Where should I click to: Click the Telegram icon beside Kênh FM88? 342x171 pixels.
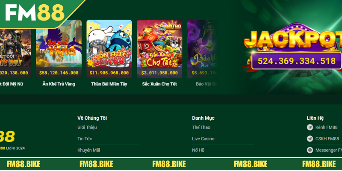[x=310, y=127]
